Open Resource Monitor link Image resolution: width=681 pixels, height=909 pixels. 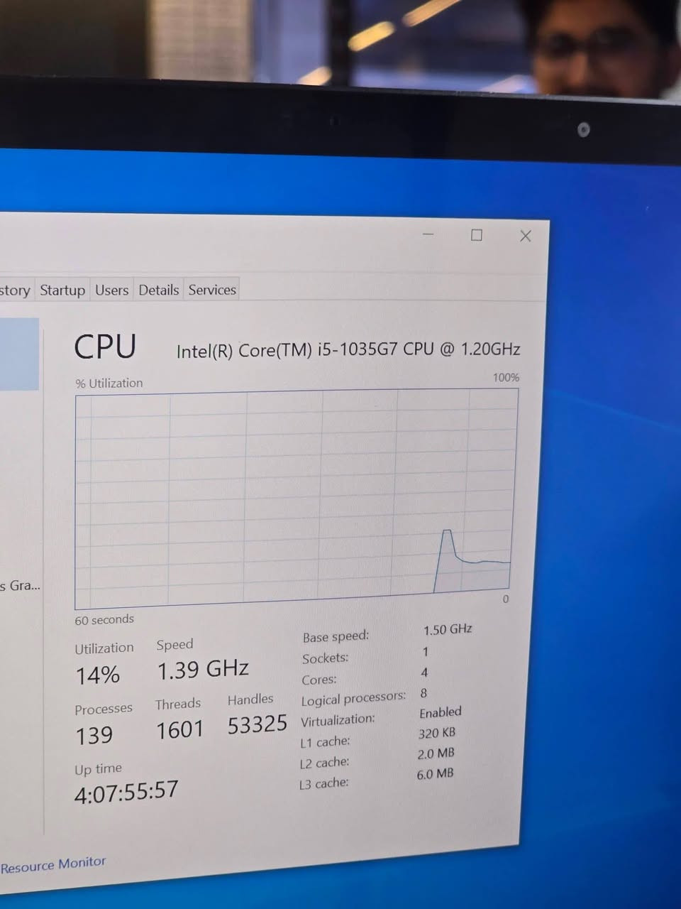[53, 865]
